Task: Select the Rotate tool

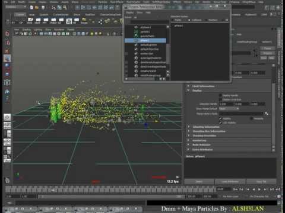Action: (x=7, y=66)
